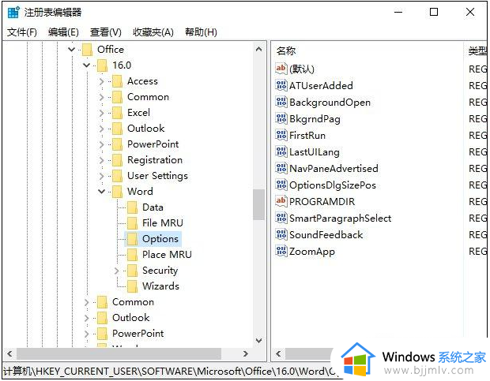Viewport: 490px width, 381px height.
Task: Expand the User Settings key chevron
Action: point(101,176)
